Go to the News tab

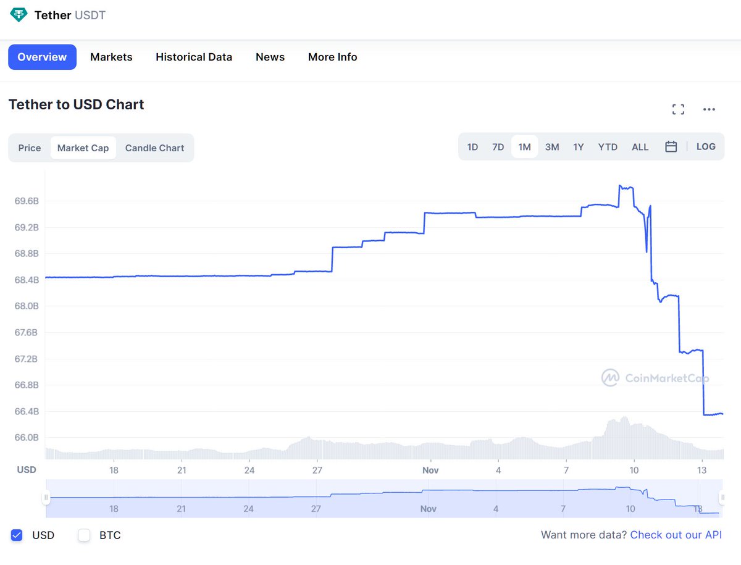270,57
